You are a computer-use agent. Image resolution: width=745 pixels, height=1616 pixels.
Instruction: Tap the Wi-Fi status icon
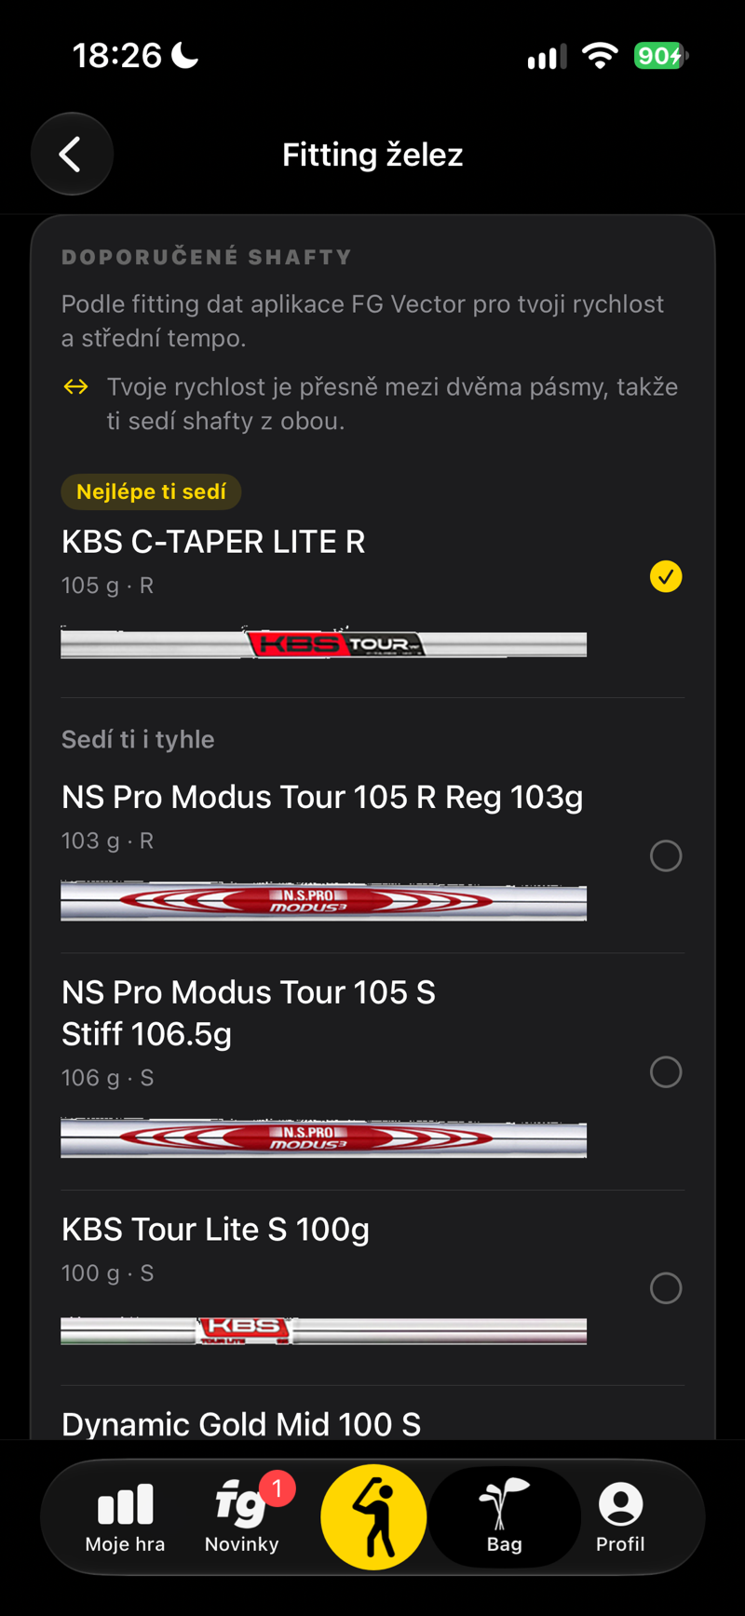click(600, 56)
